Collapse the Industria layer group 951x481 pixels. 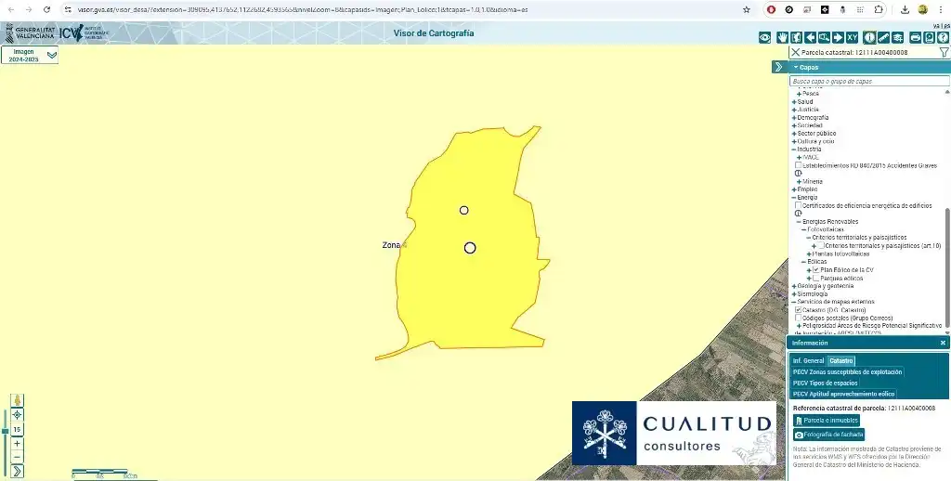click(794, 149)
